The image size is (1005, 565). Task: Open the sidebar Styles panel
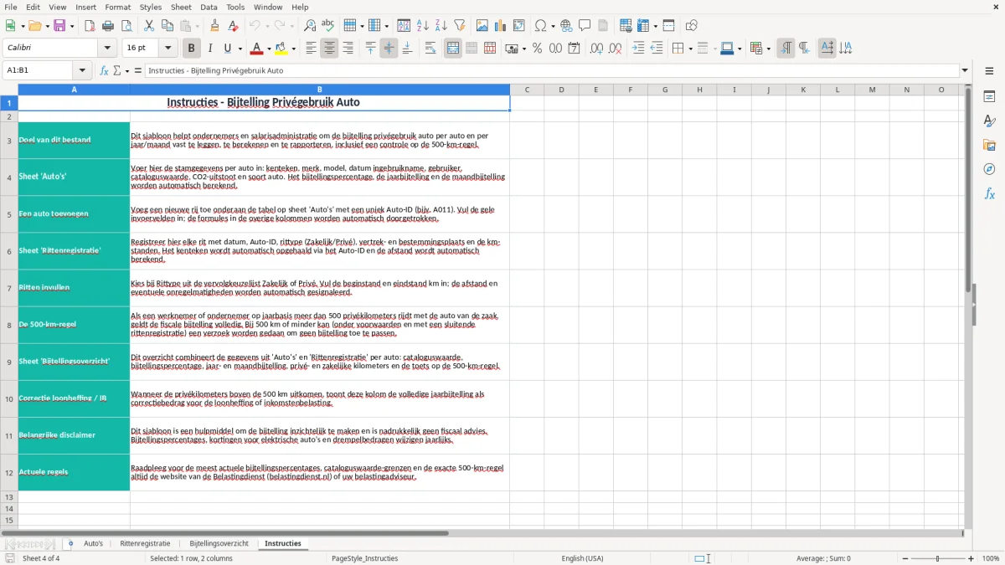pos(989,121)
